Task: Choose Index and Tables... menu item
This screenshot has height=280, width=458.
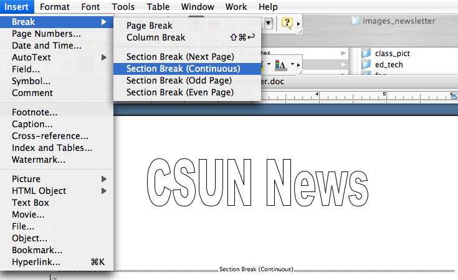Action: click(57, 148)
